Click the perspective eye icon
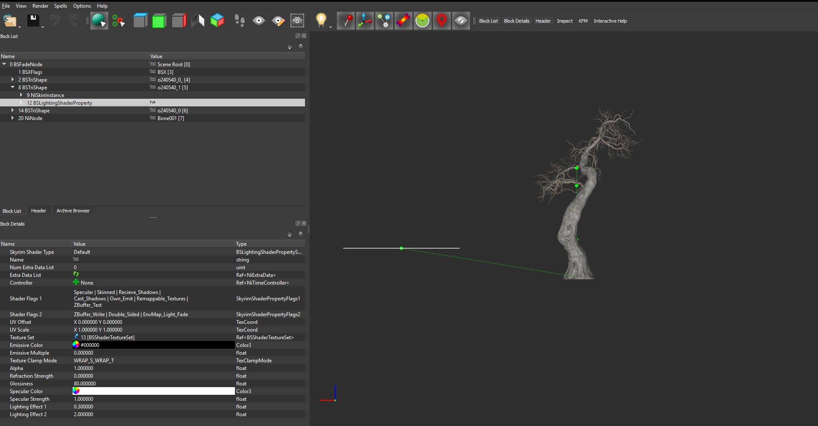This screenshot has height=426, width=818. [259, 21]
